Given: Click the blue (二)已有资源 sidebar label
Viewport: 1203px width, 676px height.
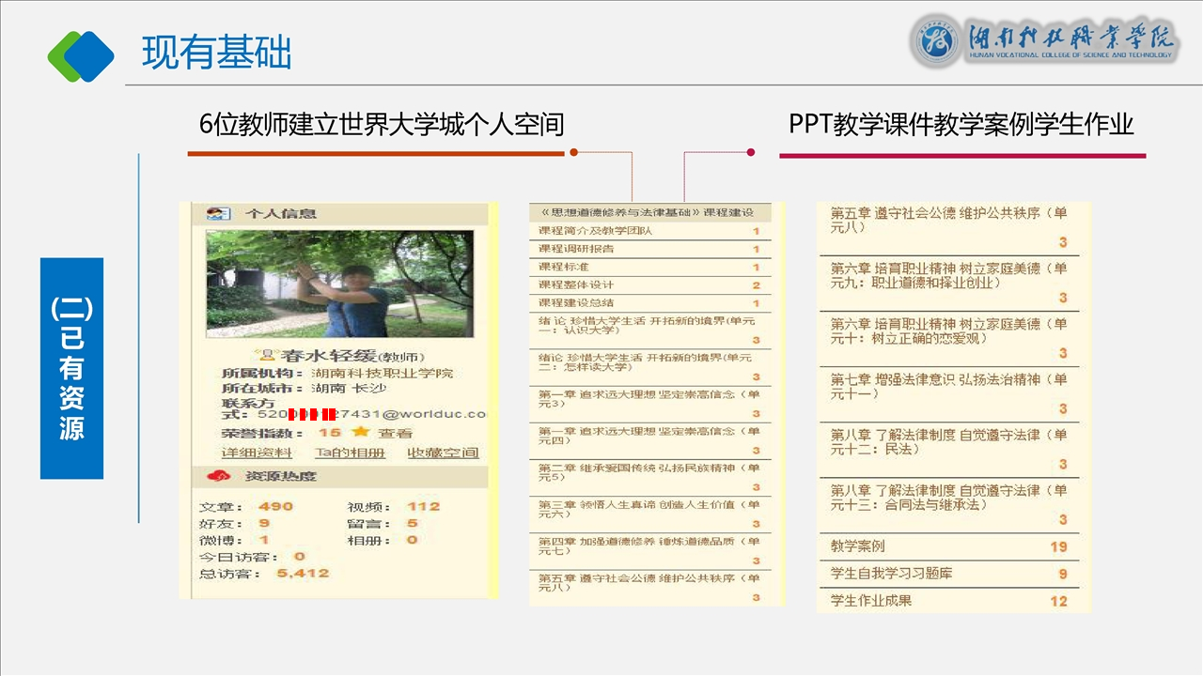Looking at the screenshot, I should point(71,369).
